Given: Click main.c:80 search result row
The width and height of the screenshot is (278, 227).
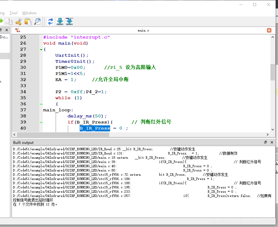Looking at the screenshot, I should click(113, 170).
